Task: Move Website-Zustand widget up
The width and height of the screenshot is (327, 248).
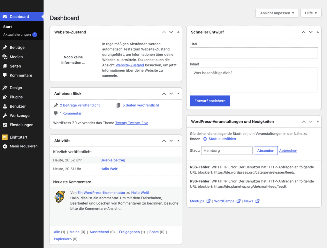Action: pyautogui.click(x=164, y=32)
